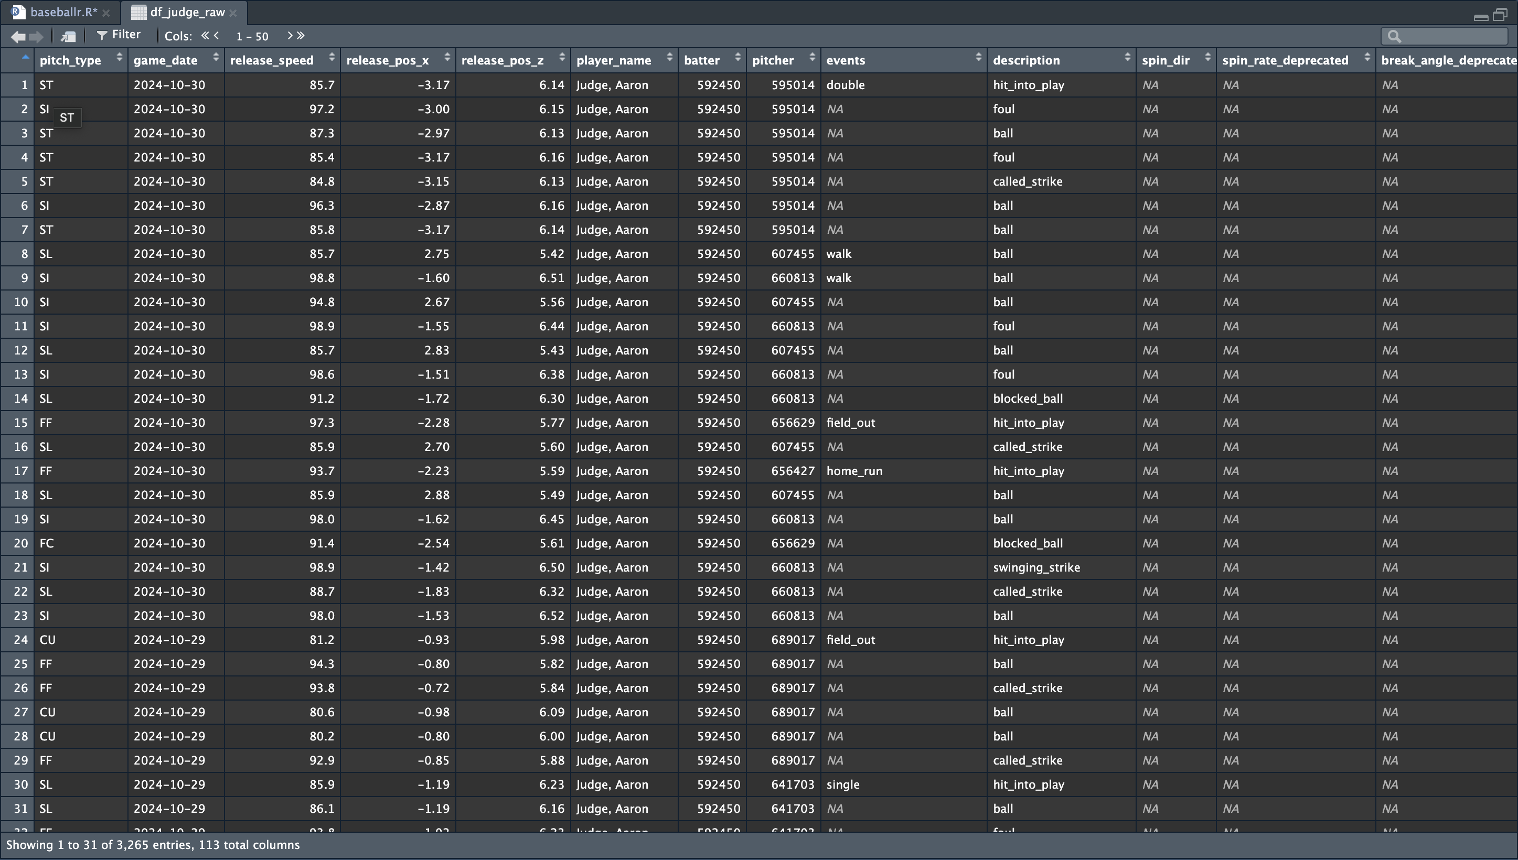
Task: Show data viewer in new window
Action: [68, 37]
